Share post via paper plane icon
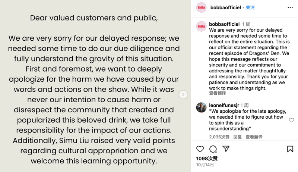 coord(226,149)
